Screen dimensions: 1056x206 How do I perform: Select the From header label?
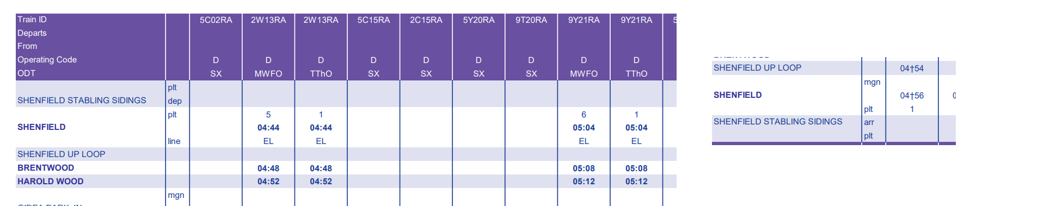[x=27, y=46]
